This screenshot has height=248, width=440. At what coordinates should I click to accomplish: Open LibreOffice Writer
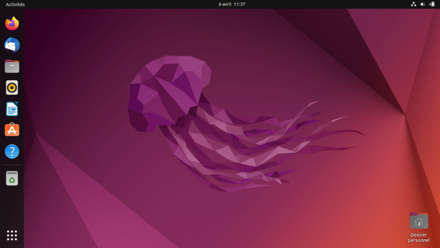point(12,109)
